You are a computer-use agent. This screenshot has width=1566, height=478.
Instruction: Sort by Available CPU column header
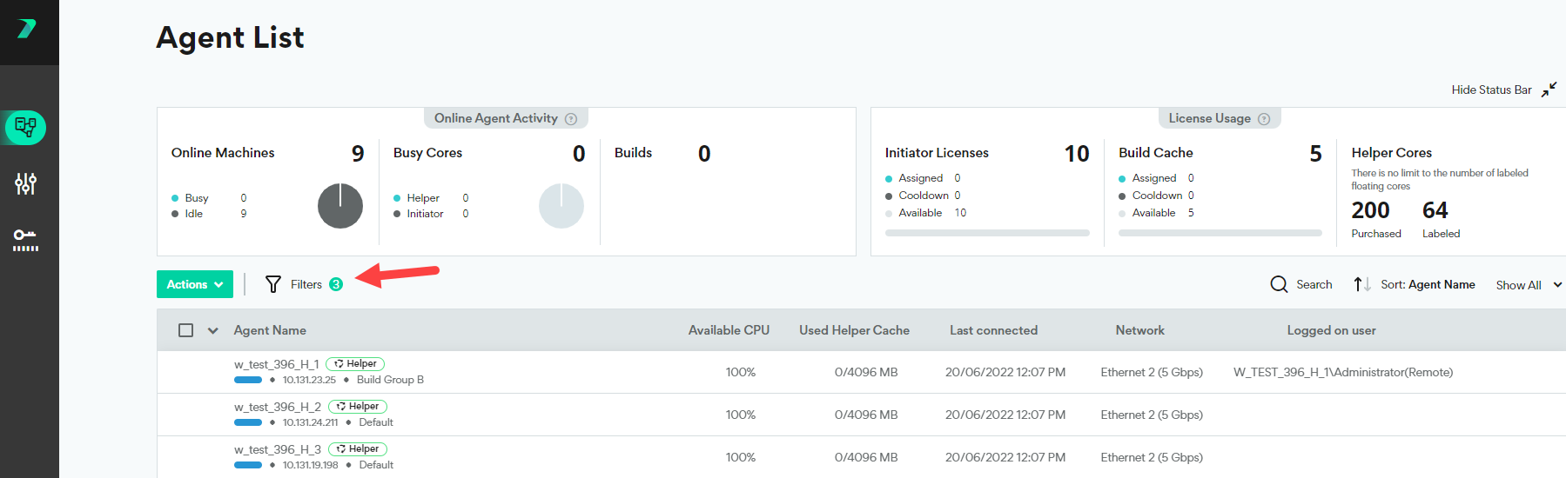(729, 330)
